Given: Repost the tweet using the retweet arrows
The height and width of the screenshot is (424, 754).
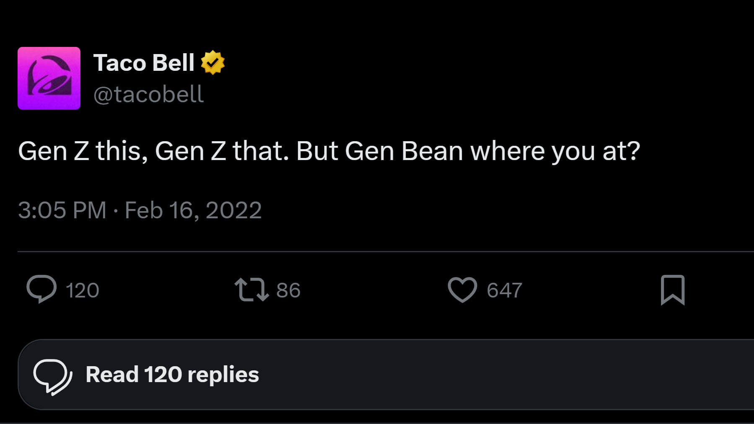Looking at the screenshot, I should [x=251, y=290].
